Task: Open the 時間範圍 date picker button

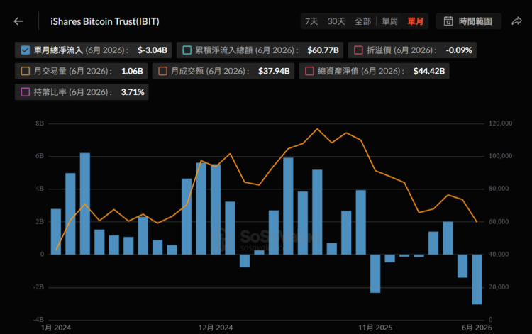Action: (468, 21)
